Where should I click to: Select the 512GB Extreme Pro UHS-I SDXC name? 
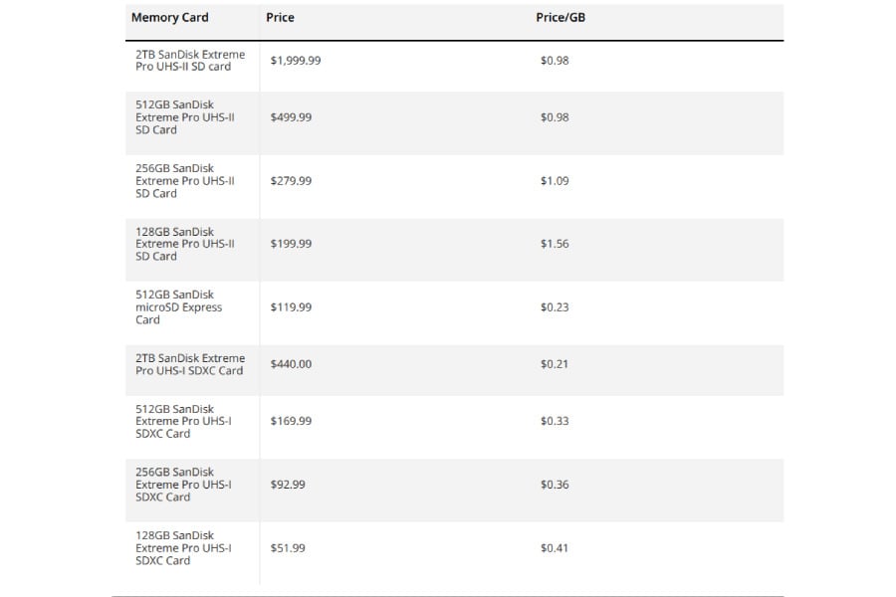pos(184,421)
